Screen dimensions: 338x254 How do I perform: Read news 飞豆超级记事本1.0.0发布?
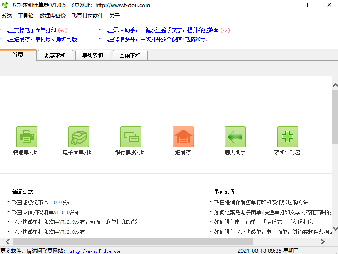[42, 202]
